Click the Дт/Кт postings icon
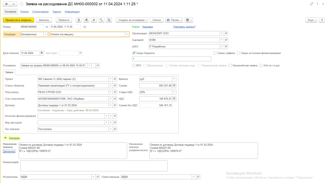The image size is (328, 183). 101,20
